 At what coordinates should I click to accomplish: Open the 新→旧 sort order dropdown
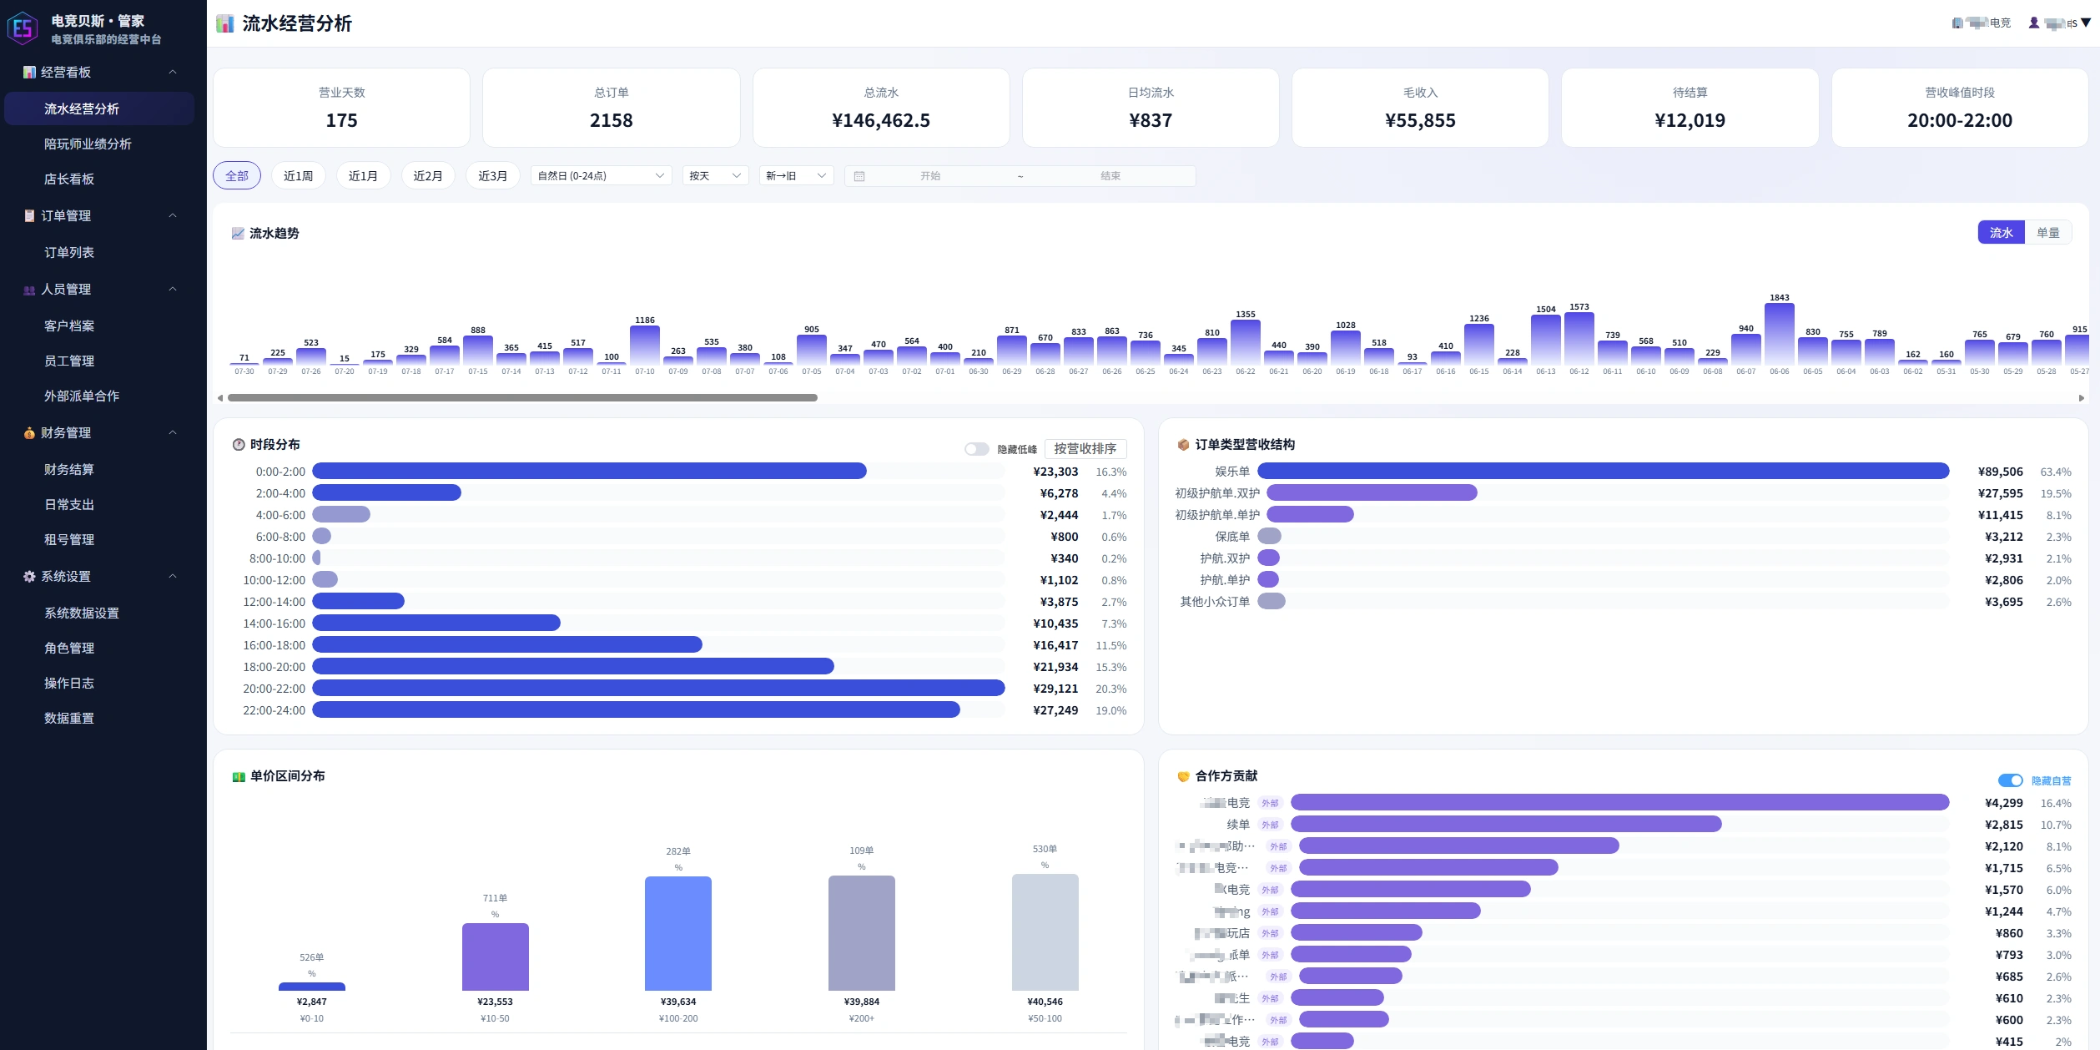click(796, 176)
